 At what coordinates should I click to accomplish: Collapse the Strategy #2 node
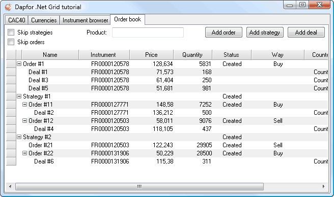pos(19,137)
